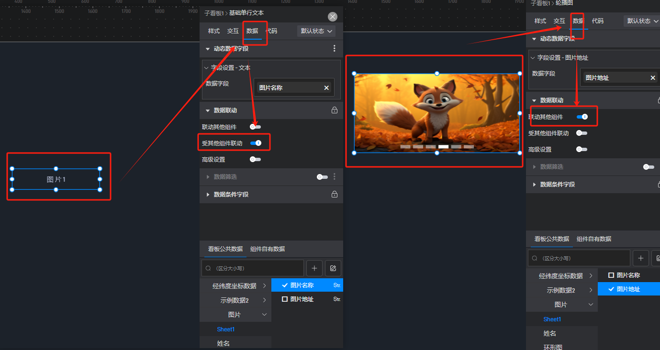
Task: Focus the search field in 基础单行文本 panel
Action: click(253, 268)
